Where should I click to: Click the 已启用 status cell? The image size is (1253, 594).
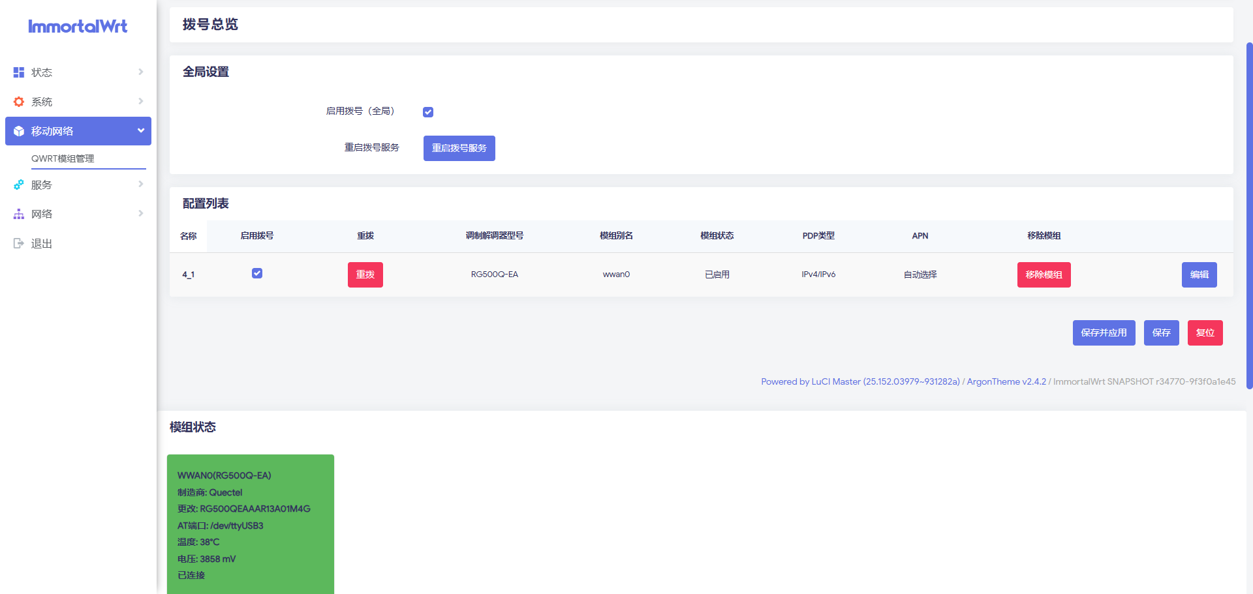tap(717, 275)
